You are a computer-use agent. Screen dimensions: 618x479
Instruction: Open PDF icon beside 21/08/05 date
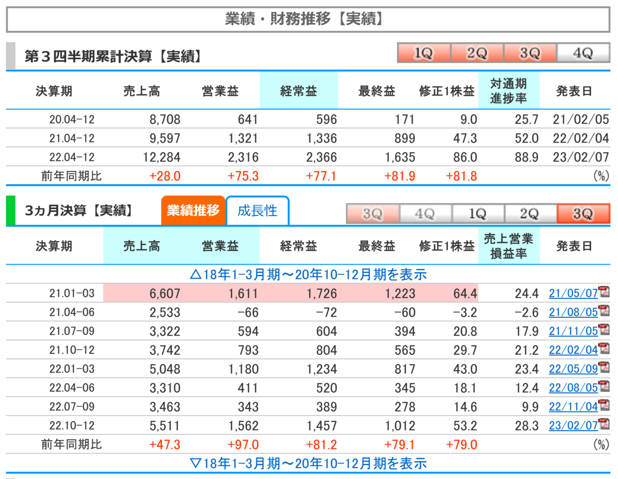pos(604,312)
